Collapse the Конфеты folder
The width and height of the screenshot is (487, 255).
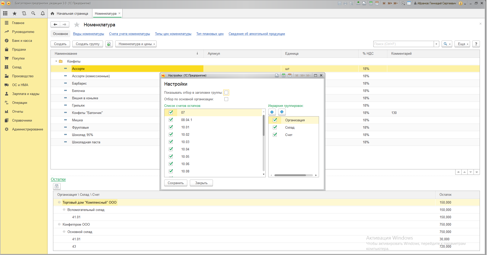(56, 61)
